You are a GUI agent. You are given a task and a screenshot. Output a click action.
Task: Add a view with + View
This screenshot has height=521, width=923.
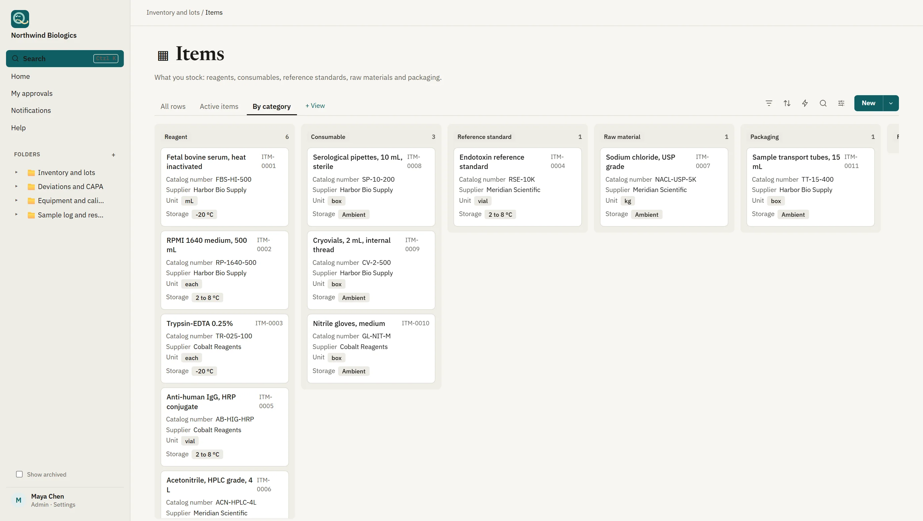pos(315,106)
